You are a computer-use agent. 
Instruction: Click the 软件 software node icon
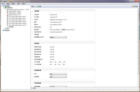(6, 29)
